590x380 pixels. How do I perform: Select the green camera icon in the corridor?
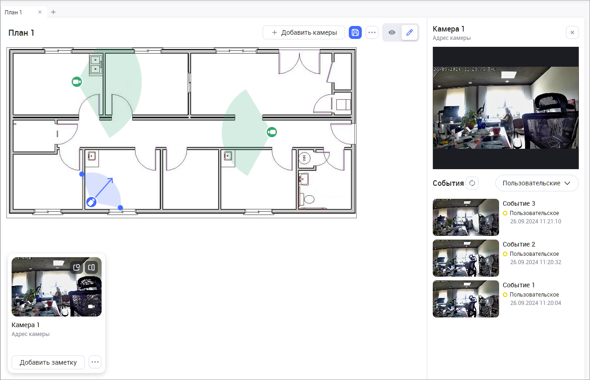tap(272, 132)
